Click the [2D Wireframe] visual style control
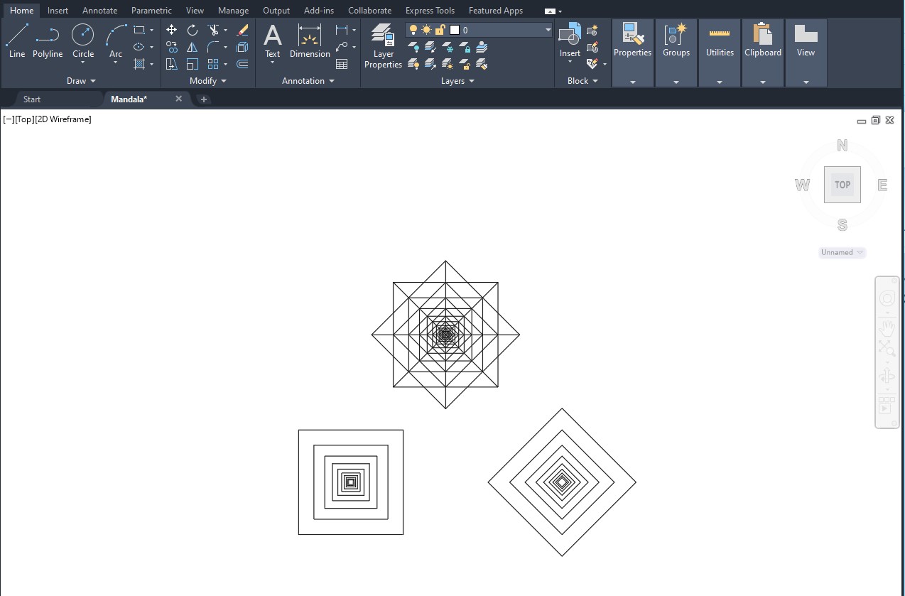 tap(63, 119)
